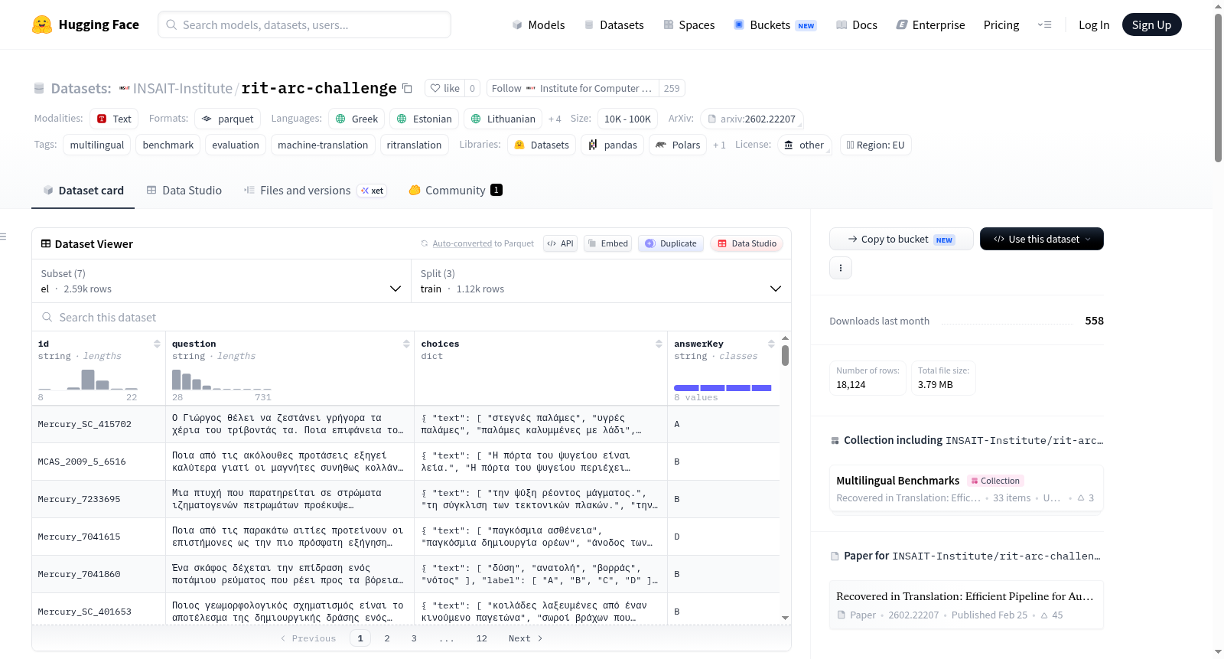The height and width of the screenshot is (659, 1224).
Task: Click the Log In link
Action: [1094, 25]
